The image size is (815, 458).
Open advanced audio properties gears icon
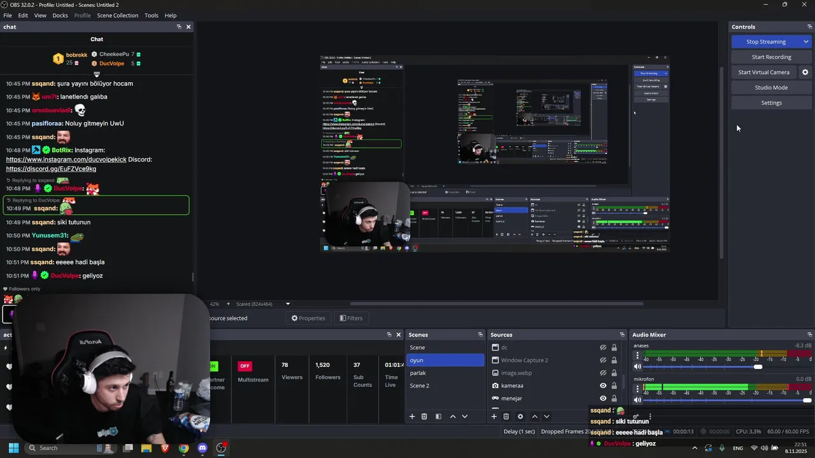point(635,417)
